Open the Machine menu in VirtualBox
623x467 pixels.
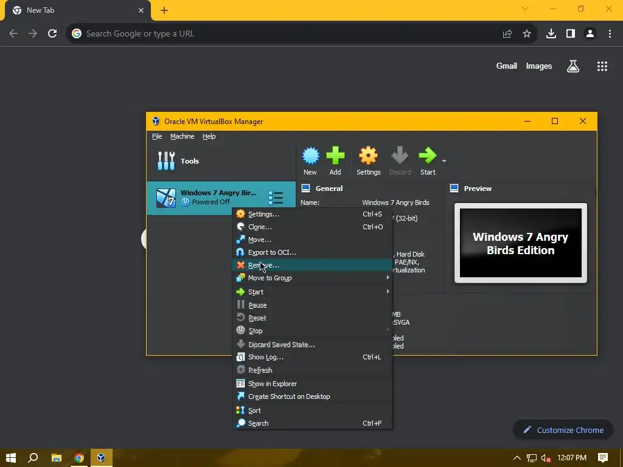183,136
